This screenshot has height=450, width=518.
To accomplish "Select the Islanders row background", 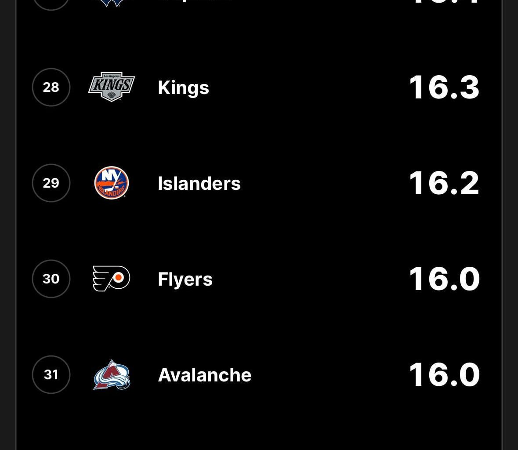I will pyautogui.click(x=308, y=183).
